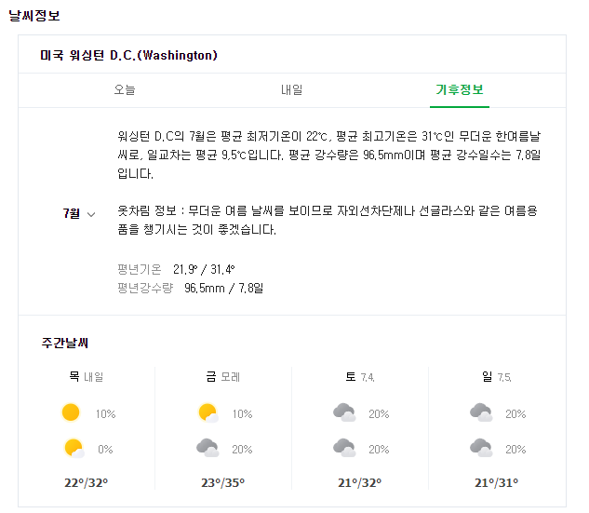The height and width of the screenshot is (513, 589).
Task: Select the 목 내일 forecast column header
Action: [x=86, y=377]
